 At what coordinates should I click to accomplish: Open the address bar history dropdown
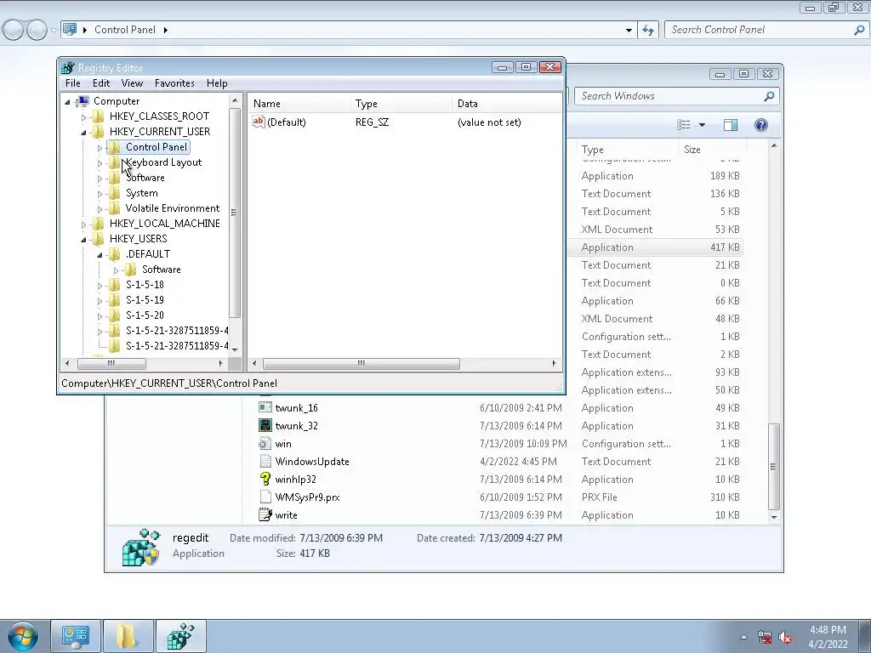(x=629, y=30)
